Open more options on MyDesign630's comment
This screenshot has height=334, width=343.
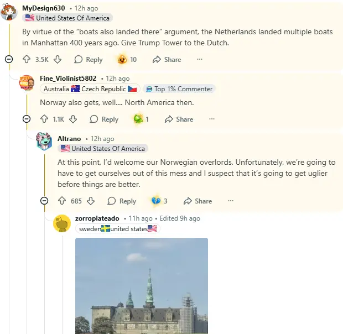200,60
